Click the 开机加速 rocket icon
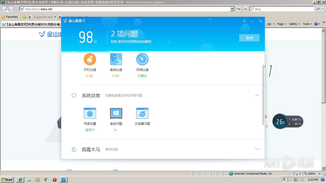Image resolution: width=326 pixels, height=183 pixels. (x=90, y=59)
